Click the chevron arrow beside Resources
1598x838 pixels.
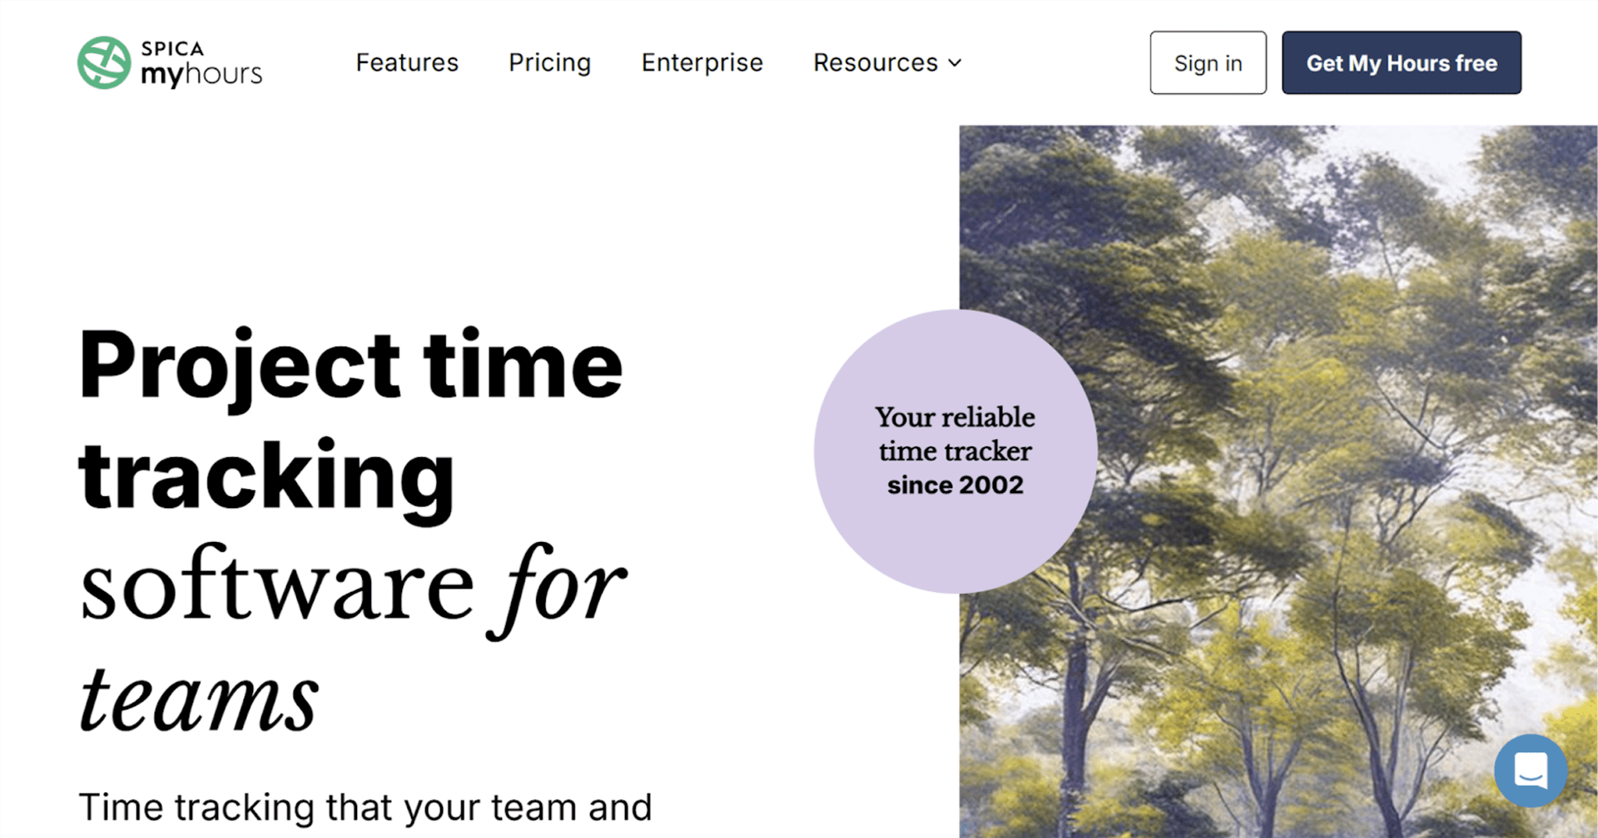(955, 63)
